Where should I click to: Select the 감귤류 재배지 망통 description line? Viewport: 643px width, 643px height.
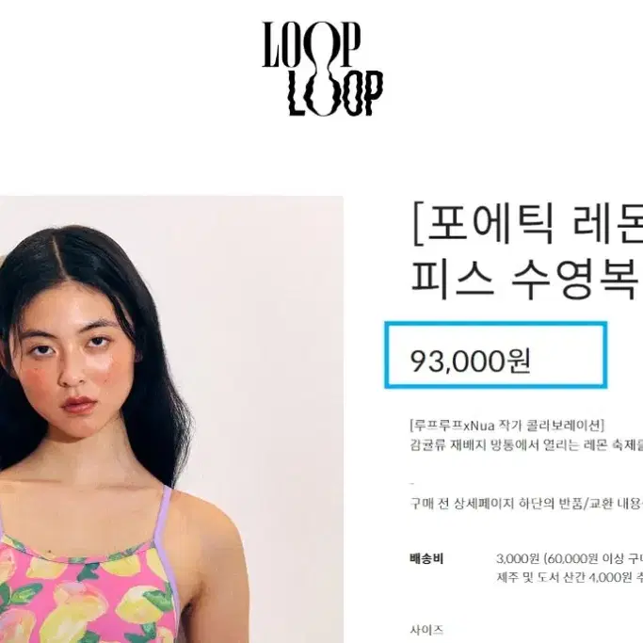coord(526,445)
